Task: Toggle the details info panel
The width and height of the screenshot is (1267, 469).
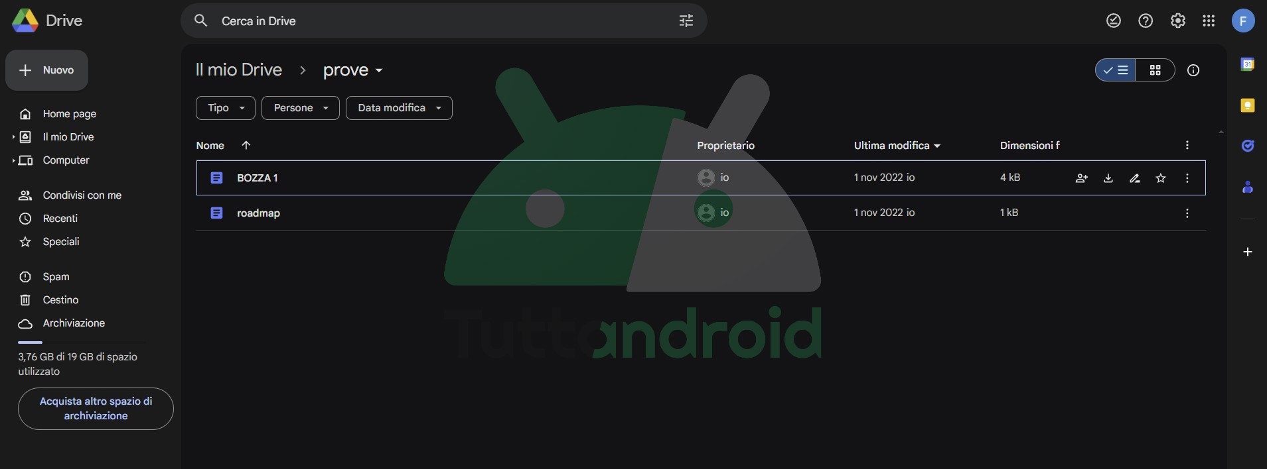Action: coord(1193,70)
